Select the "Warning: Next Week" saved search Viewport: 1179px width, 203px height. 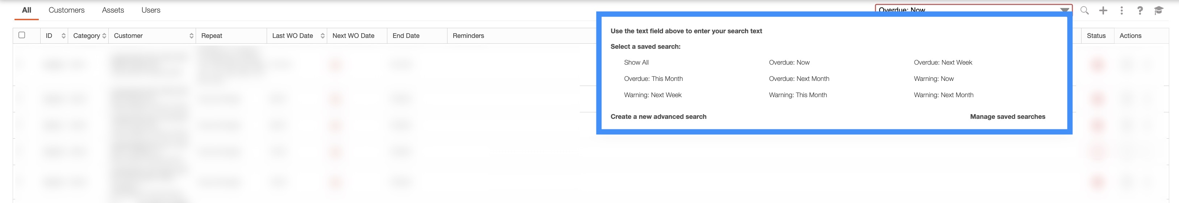[653, 95]
